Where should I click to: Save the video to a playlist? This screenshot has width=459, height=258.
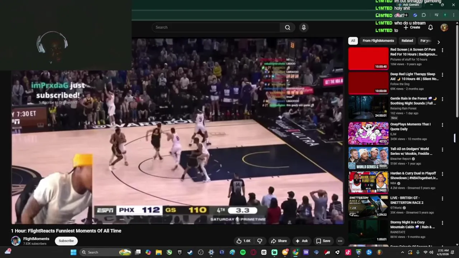pos(323,241)
